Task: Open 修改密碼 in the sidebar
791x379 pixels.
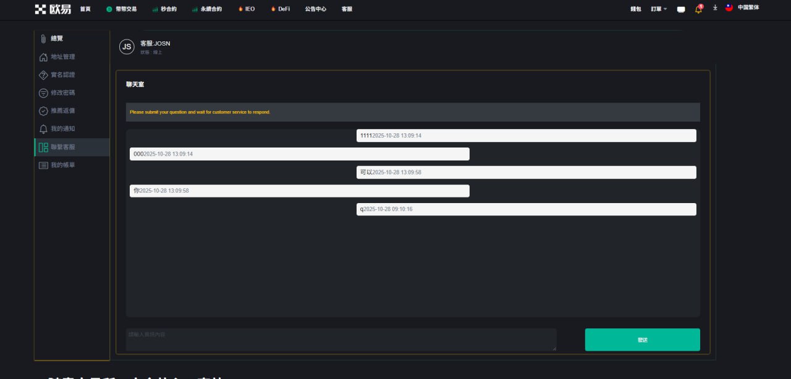Action: point(62,93)
